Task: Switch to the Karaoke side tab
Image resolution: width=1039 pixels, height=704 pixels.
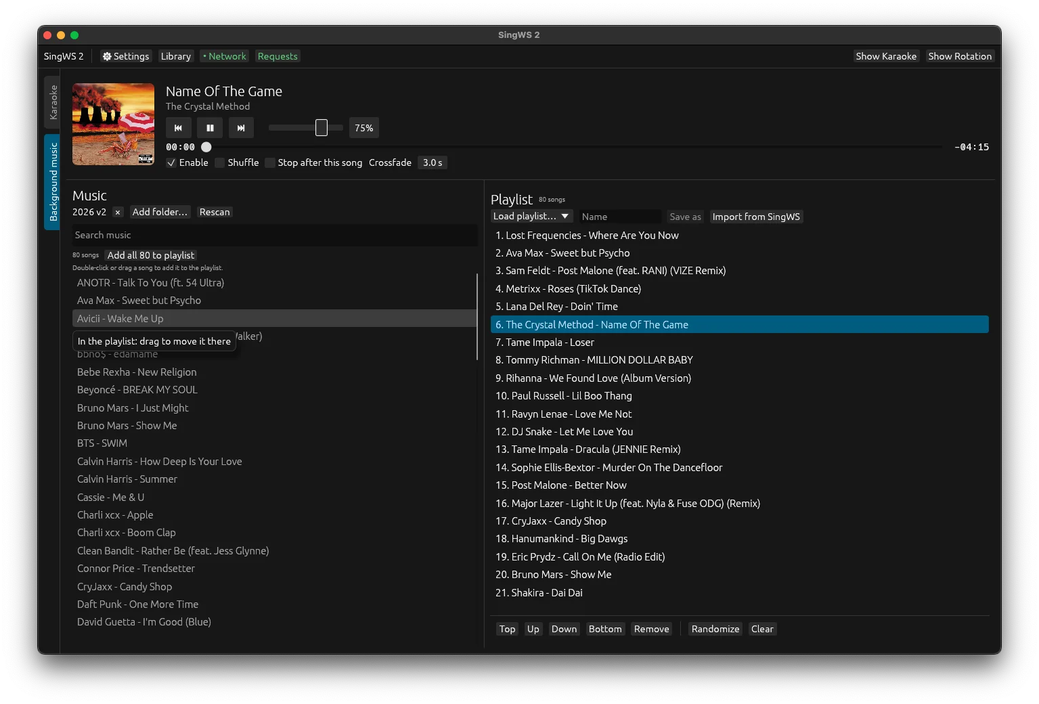Action: 52,102
